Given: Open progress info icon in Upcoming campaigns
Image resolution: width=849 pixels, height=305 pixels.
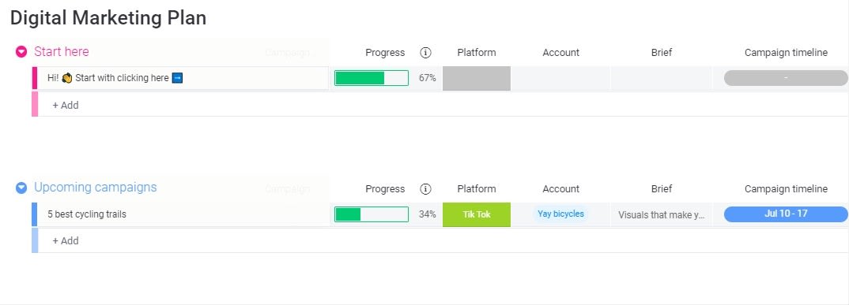Looking at the screenshot, I should (425, 188).
